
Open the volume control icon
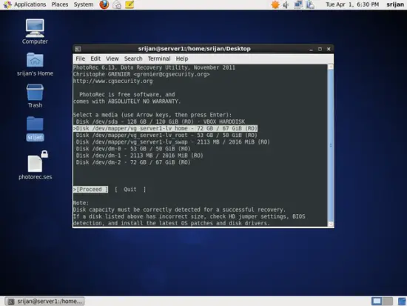click(x=286, y=4)
